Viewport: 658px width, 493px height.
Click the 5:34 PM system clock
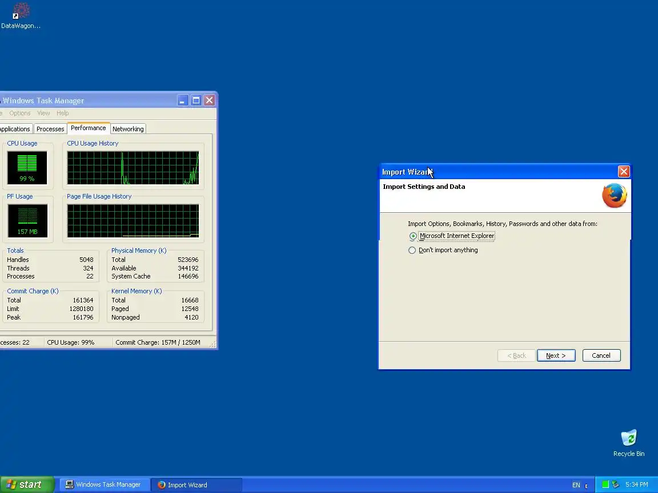(x=637, y=484)
